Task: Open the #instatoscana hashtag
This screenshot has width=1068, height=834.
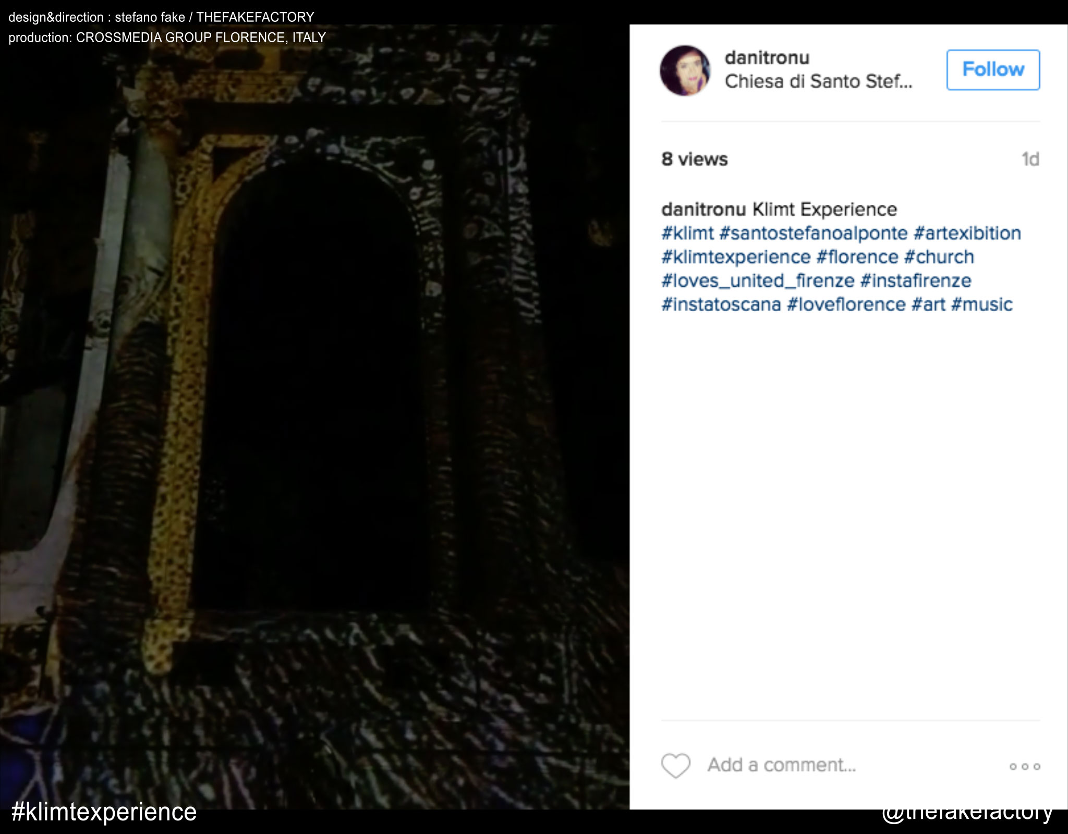Action: tap(721, 304)
